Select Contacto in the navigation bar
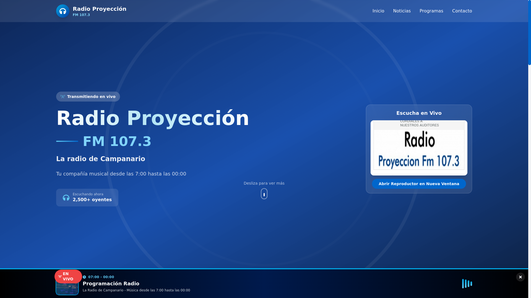The image size is (531, 298). 462,11
